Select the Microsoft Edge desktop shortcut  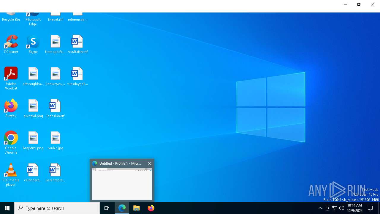click(33, 19)
